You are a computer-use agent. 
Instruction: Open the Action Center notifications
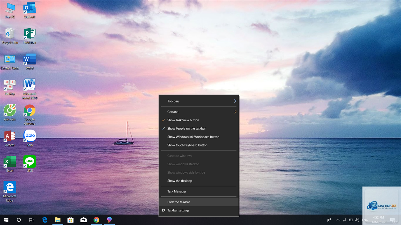click(393, 220)
